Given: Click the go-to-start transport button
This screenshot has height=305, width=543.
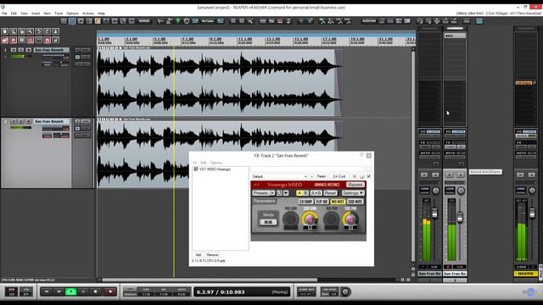Looking at the screenshot, I should point(47,291).
